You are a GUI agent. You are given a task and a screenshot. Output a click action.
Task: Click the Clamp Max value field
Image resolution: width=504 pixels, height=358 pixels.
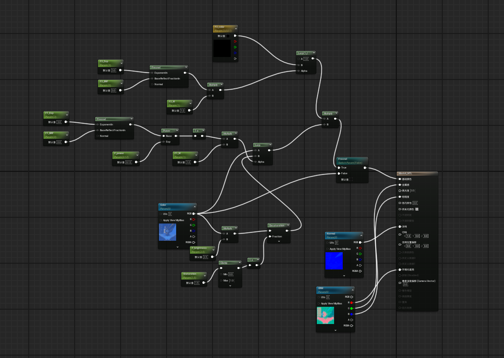point(232,280)
